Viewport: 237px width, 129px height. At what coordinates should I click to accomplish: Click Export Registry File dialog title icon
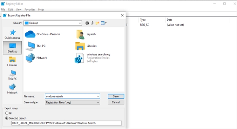point(5,15)
